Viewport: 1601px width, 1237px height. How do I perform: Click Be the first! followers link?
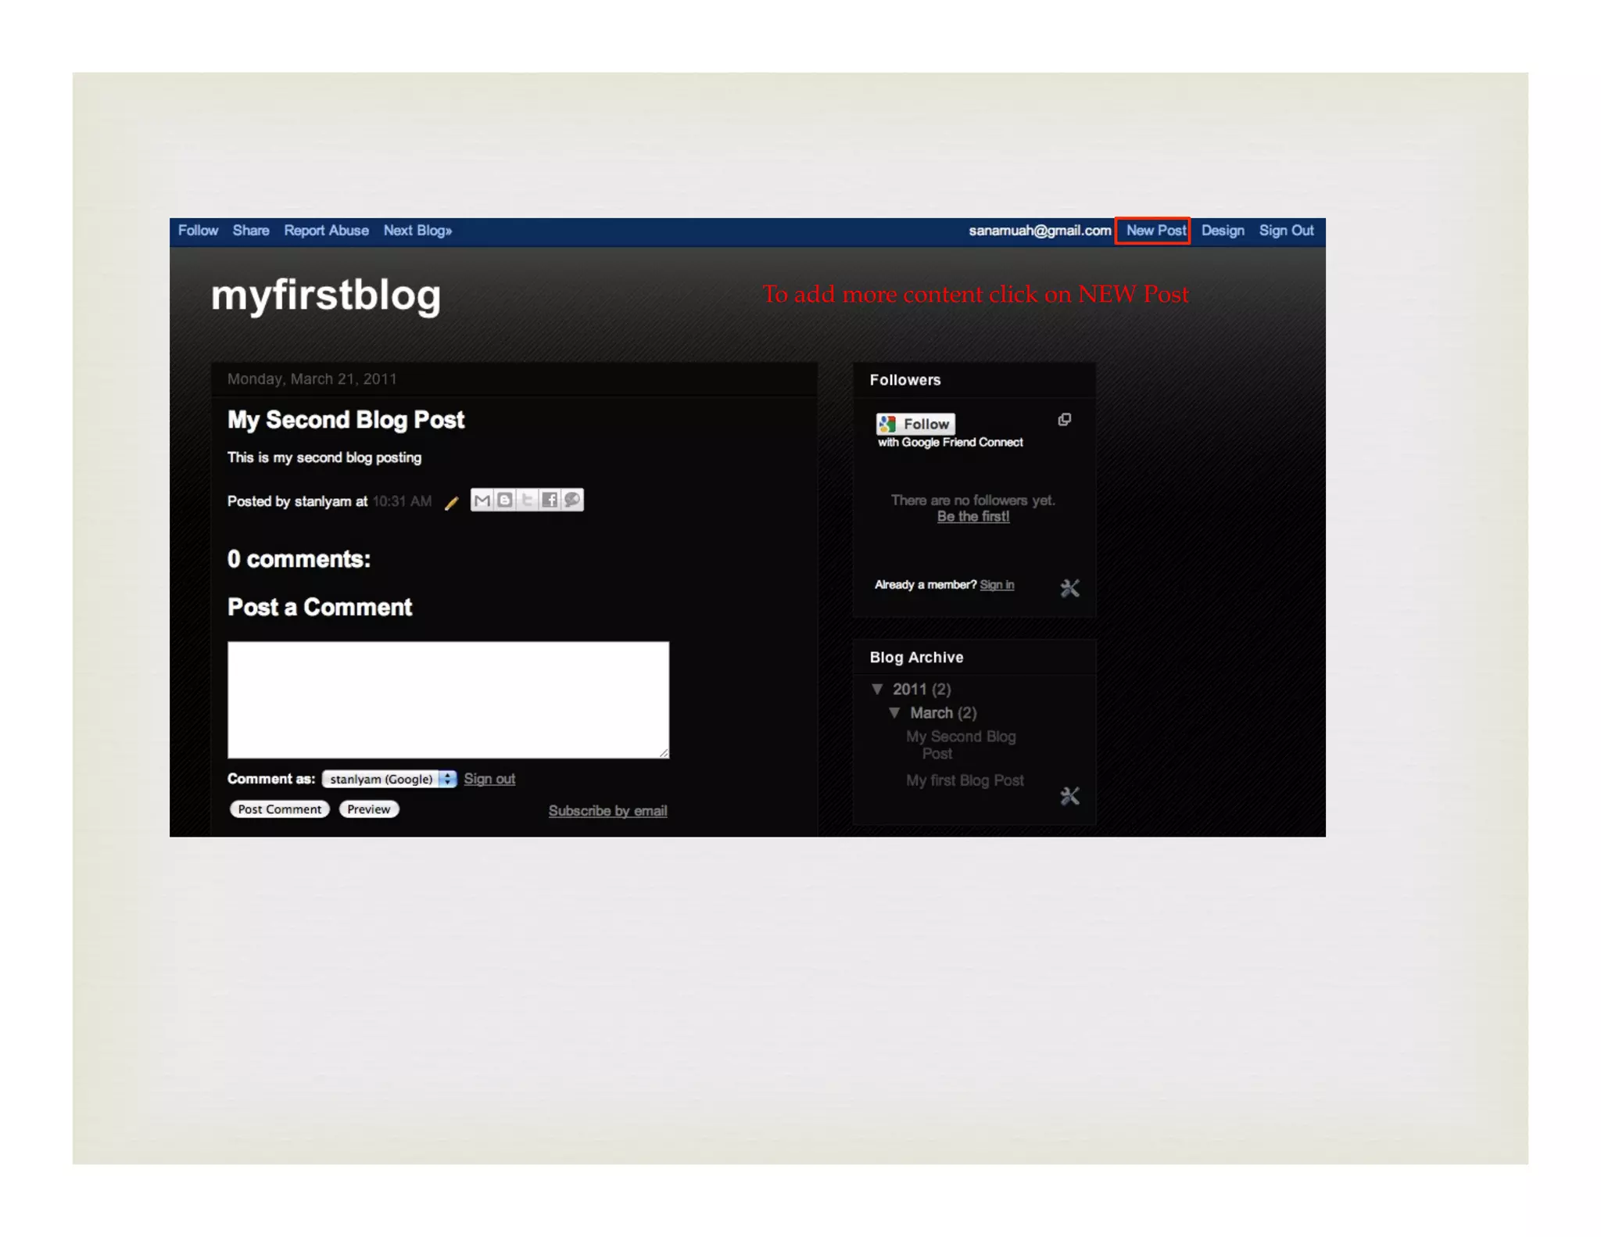click(x=973, y=517)
